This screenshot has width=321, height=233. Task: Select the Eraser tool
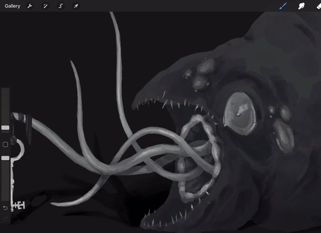319,6
